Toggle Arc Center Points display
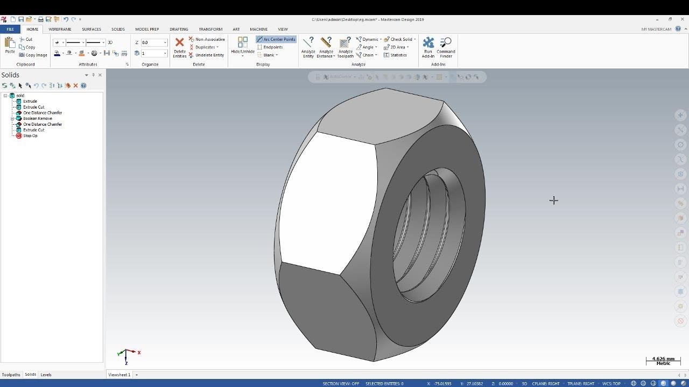 point(276,39)
